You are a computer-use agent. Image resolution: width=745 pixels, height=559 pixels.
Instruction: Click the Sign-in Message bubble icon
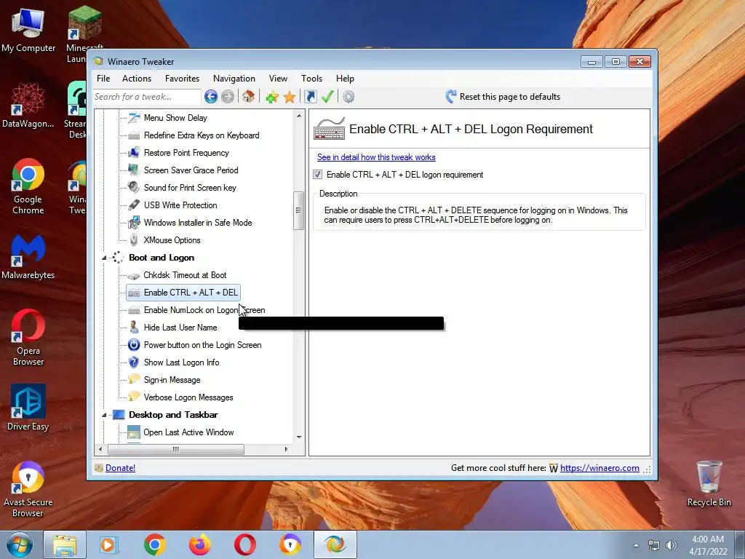tap(134, 379)
